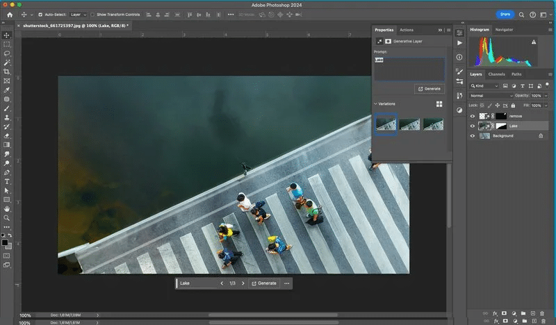Click the foreground color swatch

coord(5,242)
